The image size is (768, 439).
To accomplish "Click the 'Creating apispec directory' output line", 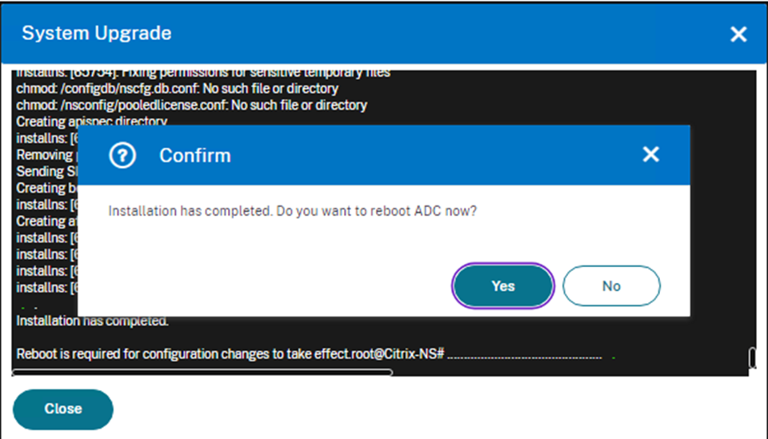I will (x=92, y=122).
